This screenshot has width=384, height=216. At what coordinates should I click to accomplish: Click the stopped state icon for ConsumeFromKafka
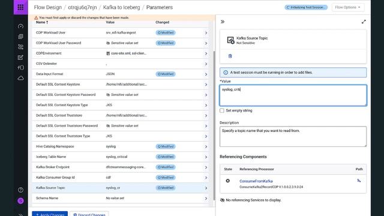[228, 181]
